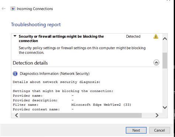Click the Incoming Connections troubleshooter icon
This screenshot has height=137, width=175.
(x=13, y=8)
